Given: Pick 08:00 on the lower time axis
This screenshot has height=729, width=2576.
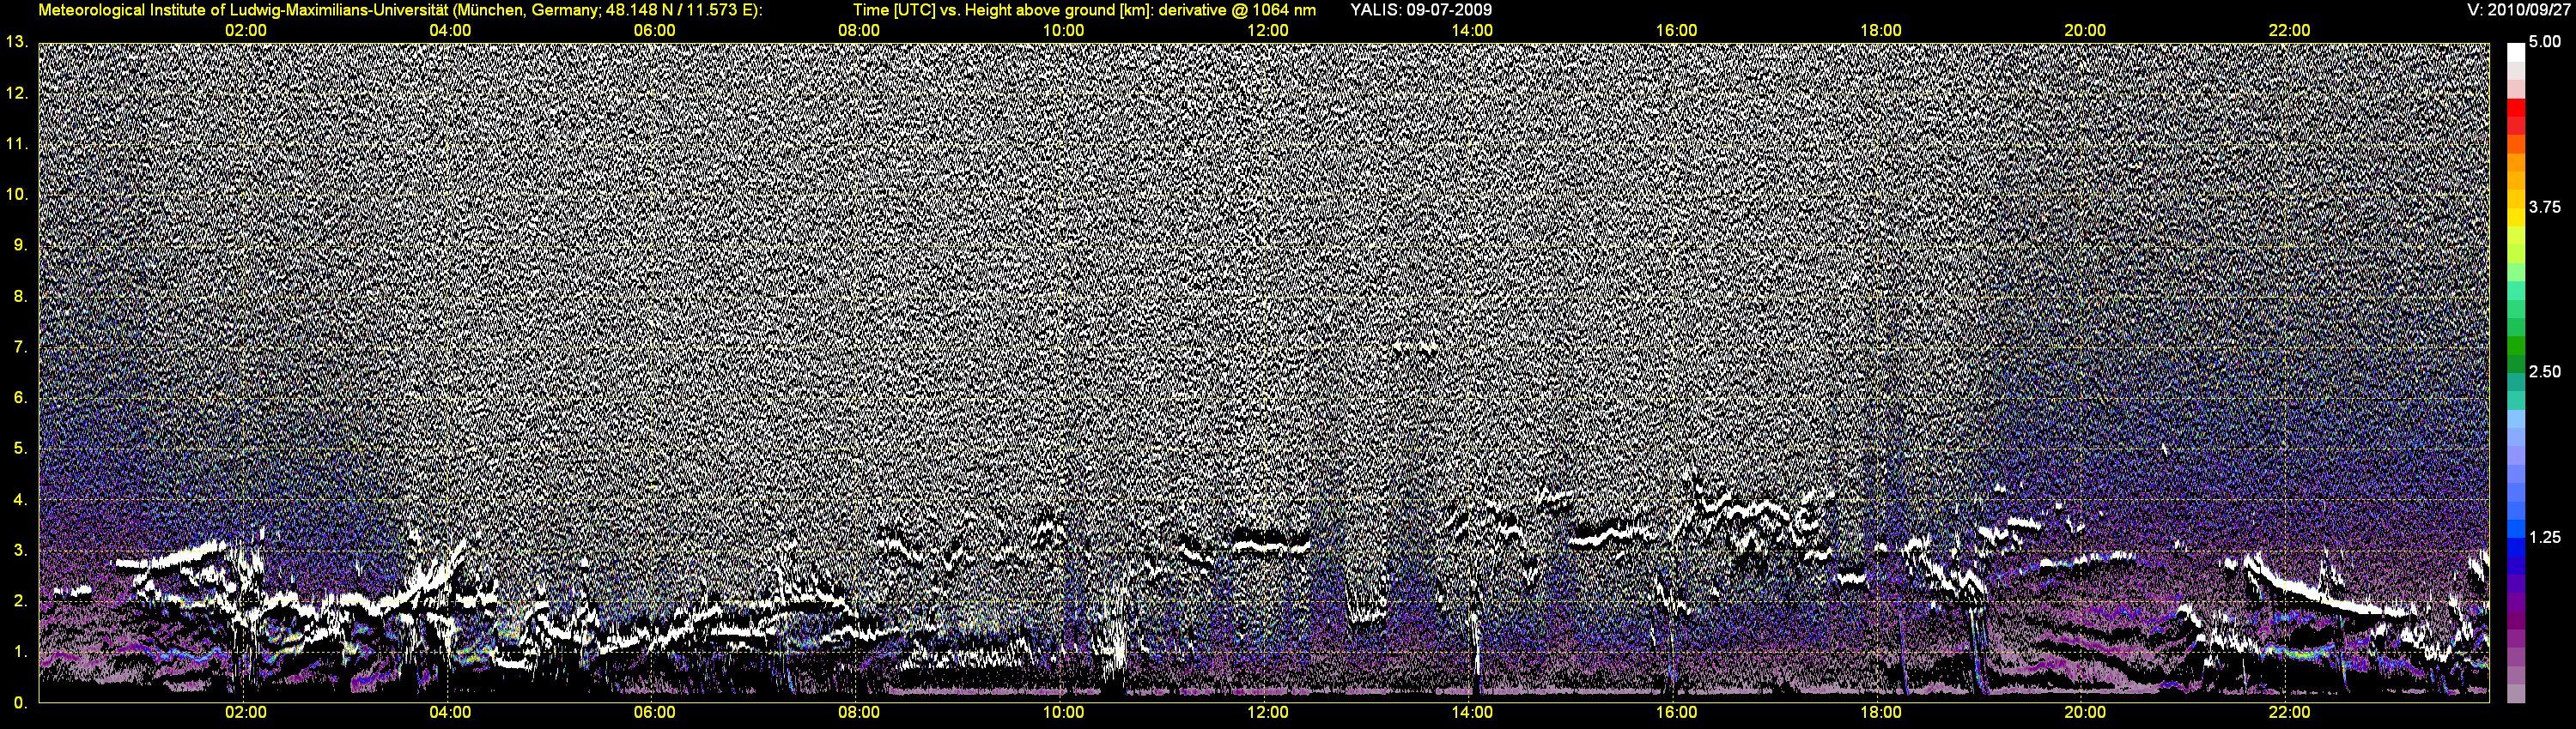Looking at the screenshot, I should (859, 712).
